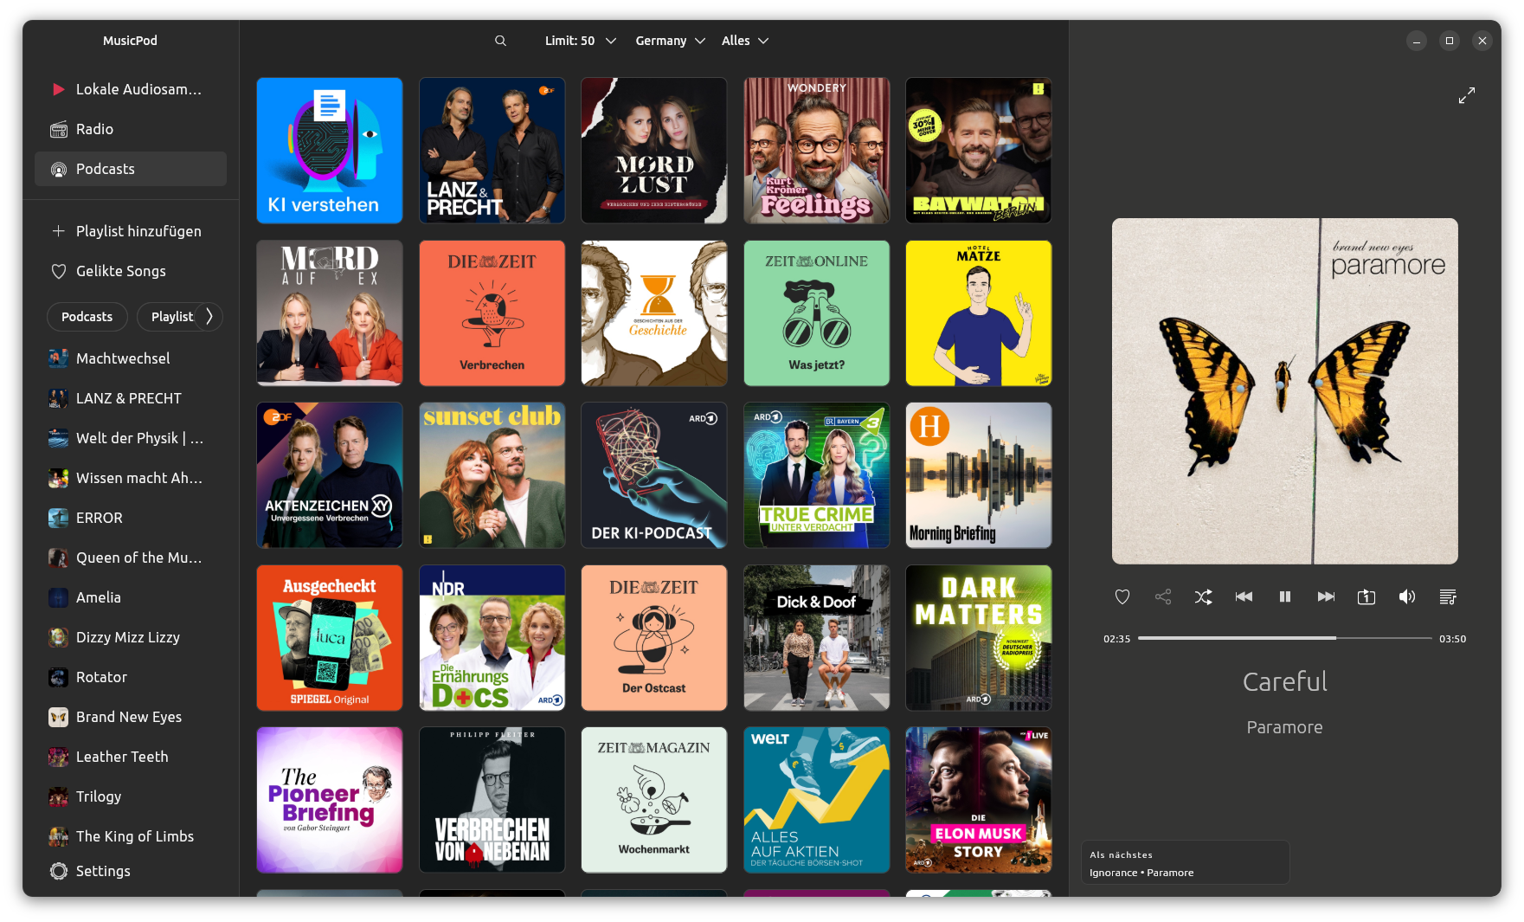This screenshot has width=1524, height=922.
Task: Select the Playlist filter chip
Action: point(171,317)
